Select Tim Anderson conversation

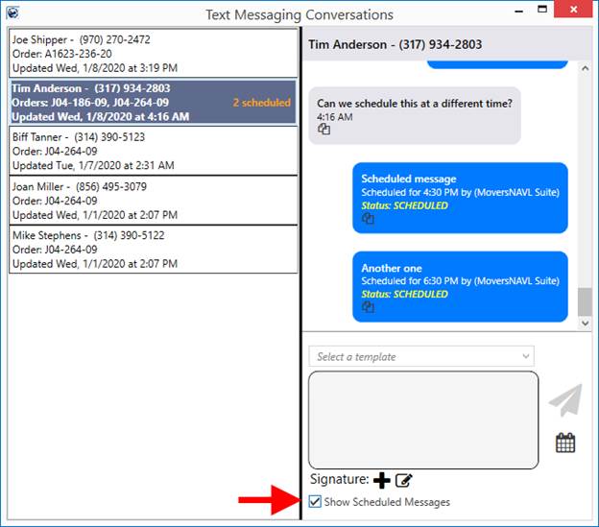pos(153,102)
